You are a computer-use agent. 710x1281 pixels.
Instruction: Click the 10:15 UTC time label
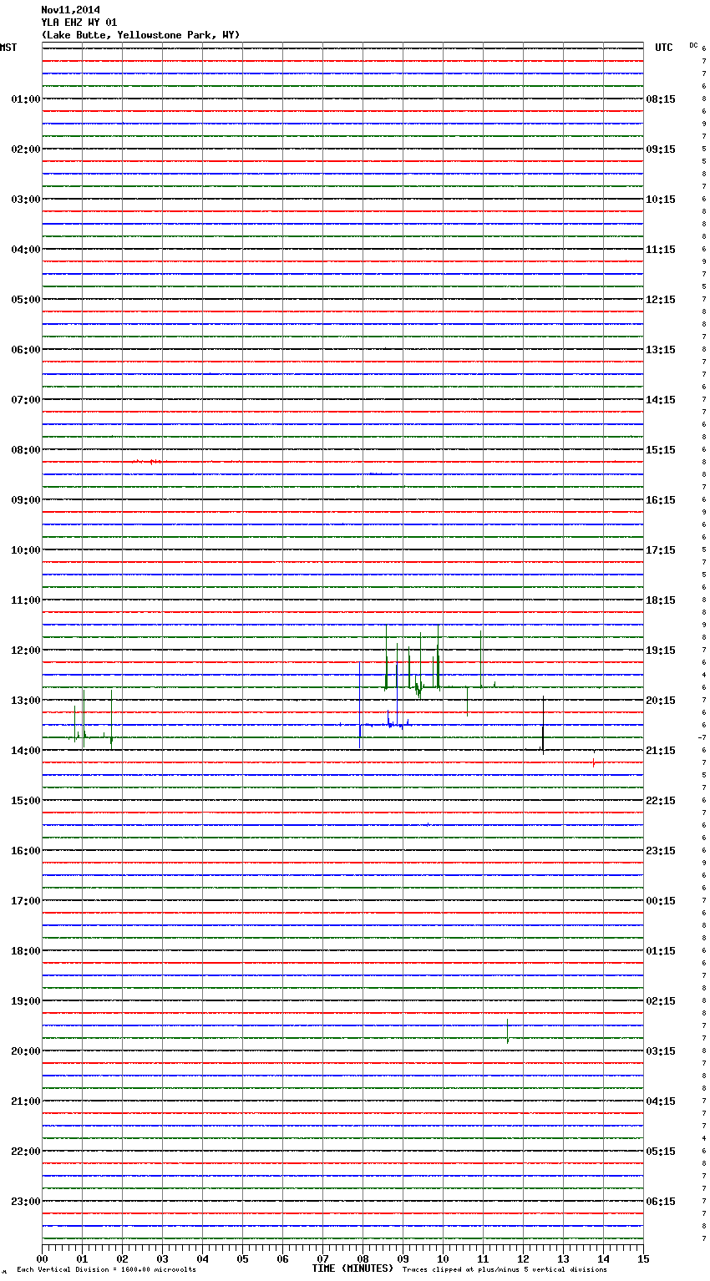(x=661, y=200)
